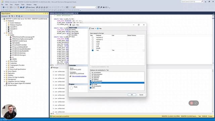Open the Edit menu
This screenshot has width=215, height=121.
[x=6, y=4]
